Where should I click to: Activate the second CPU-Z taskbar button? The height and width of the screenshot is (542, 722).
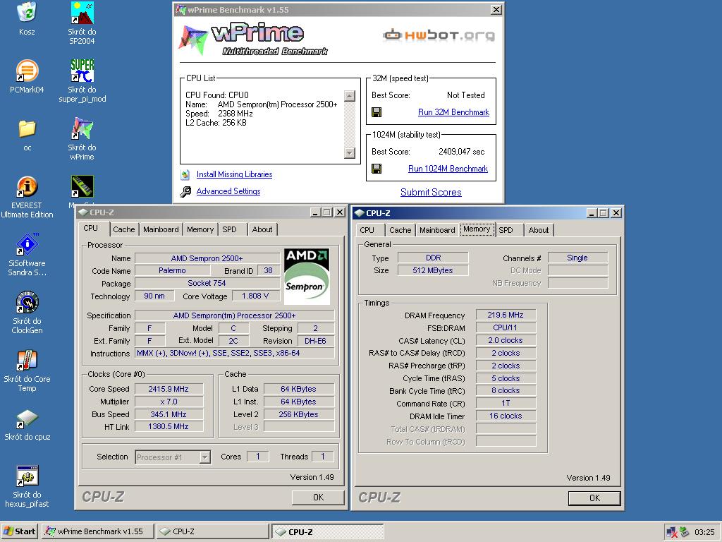coord(327,531)
